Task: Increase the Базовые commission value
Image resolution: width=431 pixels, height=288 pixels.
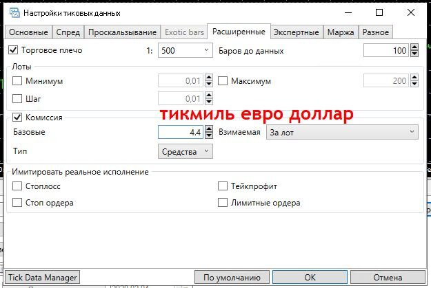Action: [209, 129]
